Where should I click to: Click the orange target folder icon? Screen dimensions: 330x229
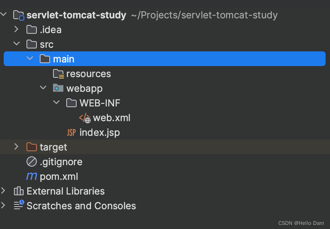32,147
